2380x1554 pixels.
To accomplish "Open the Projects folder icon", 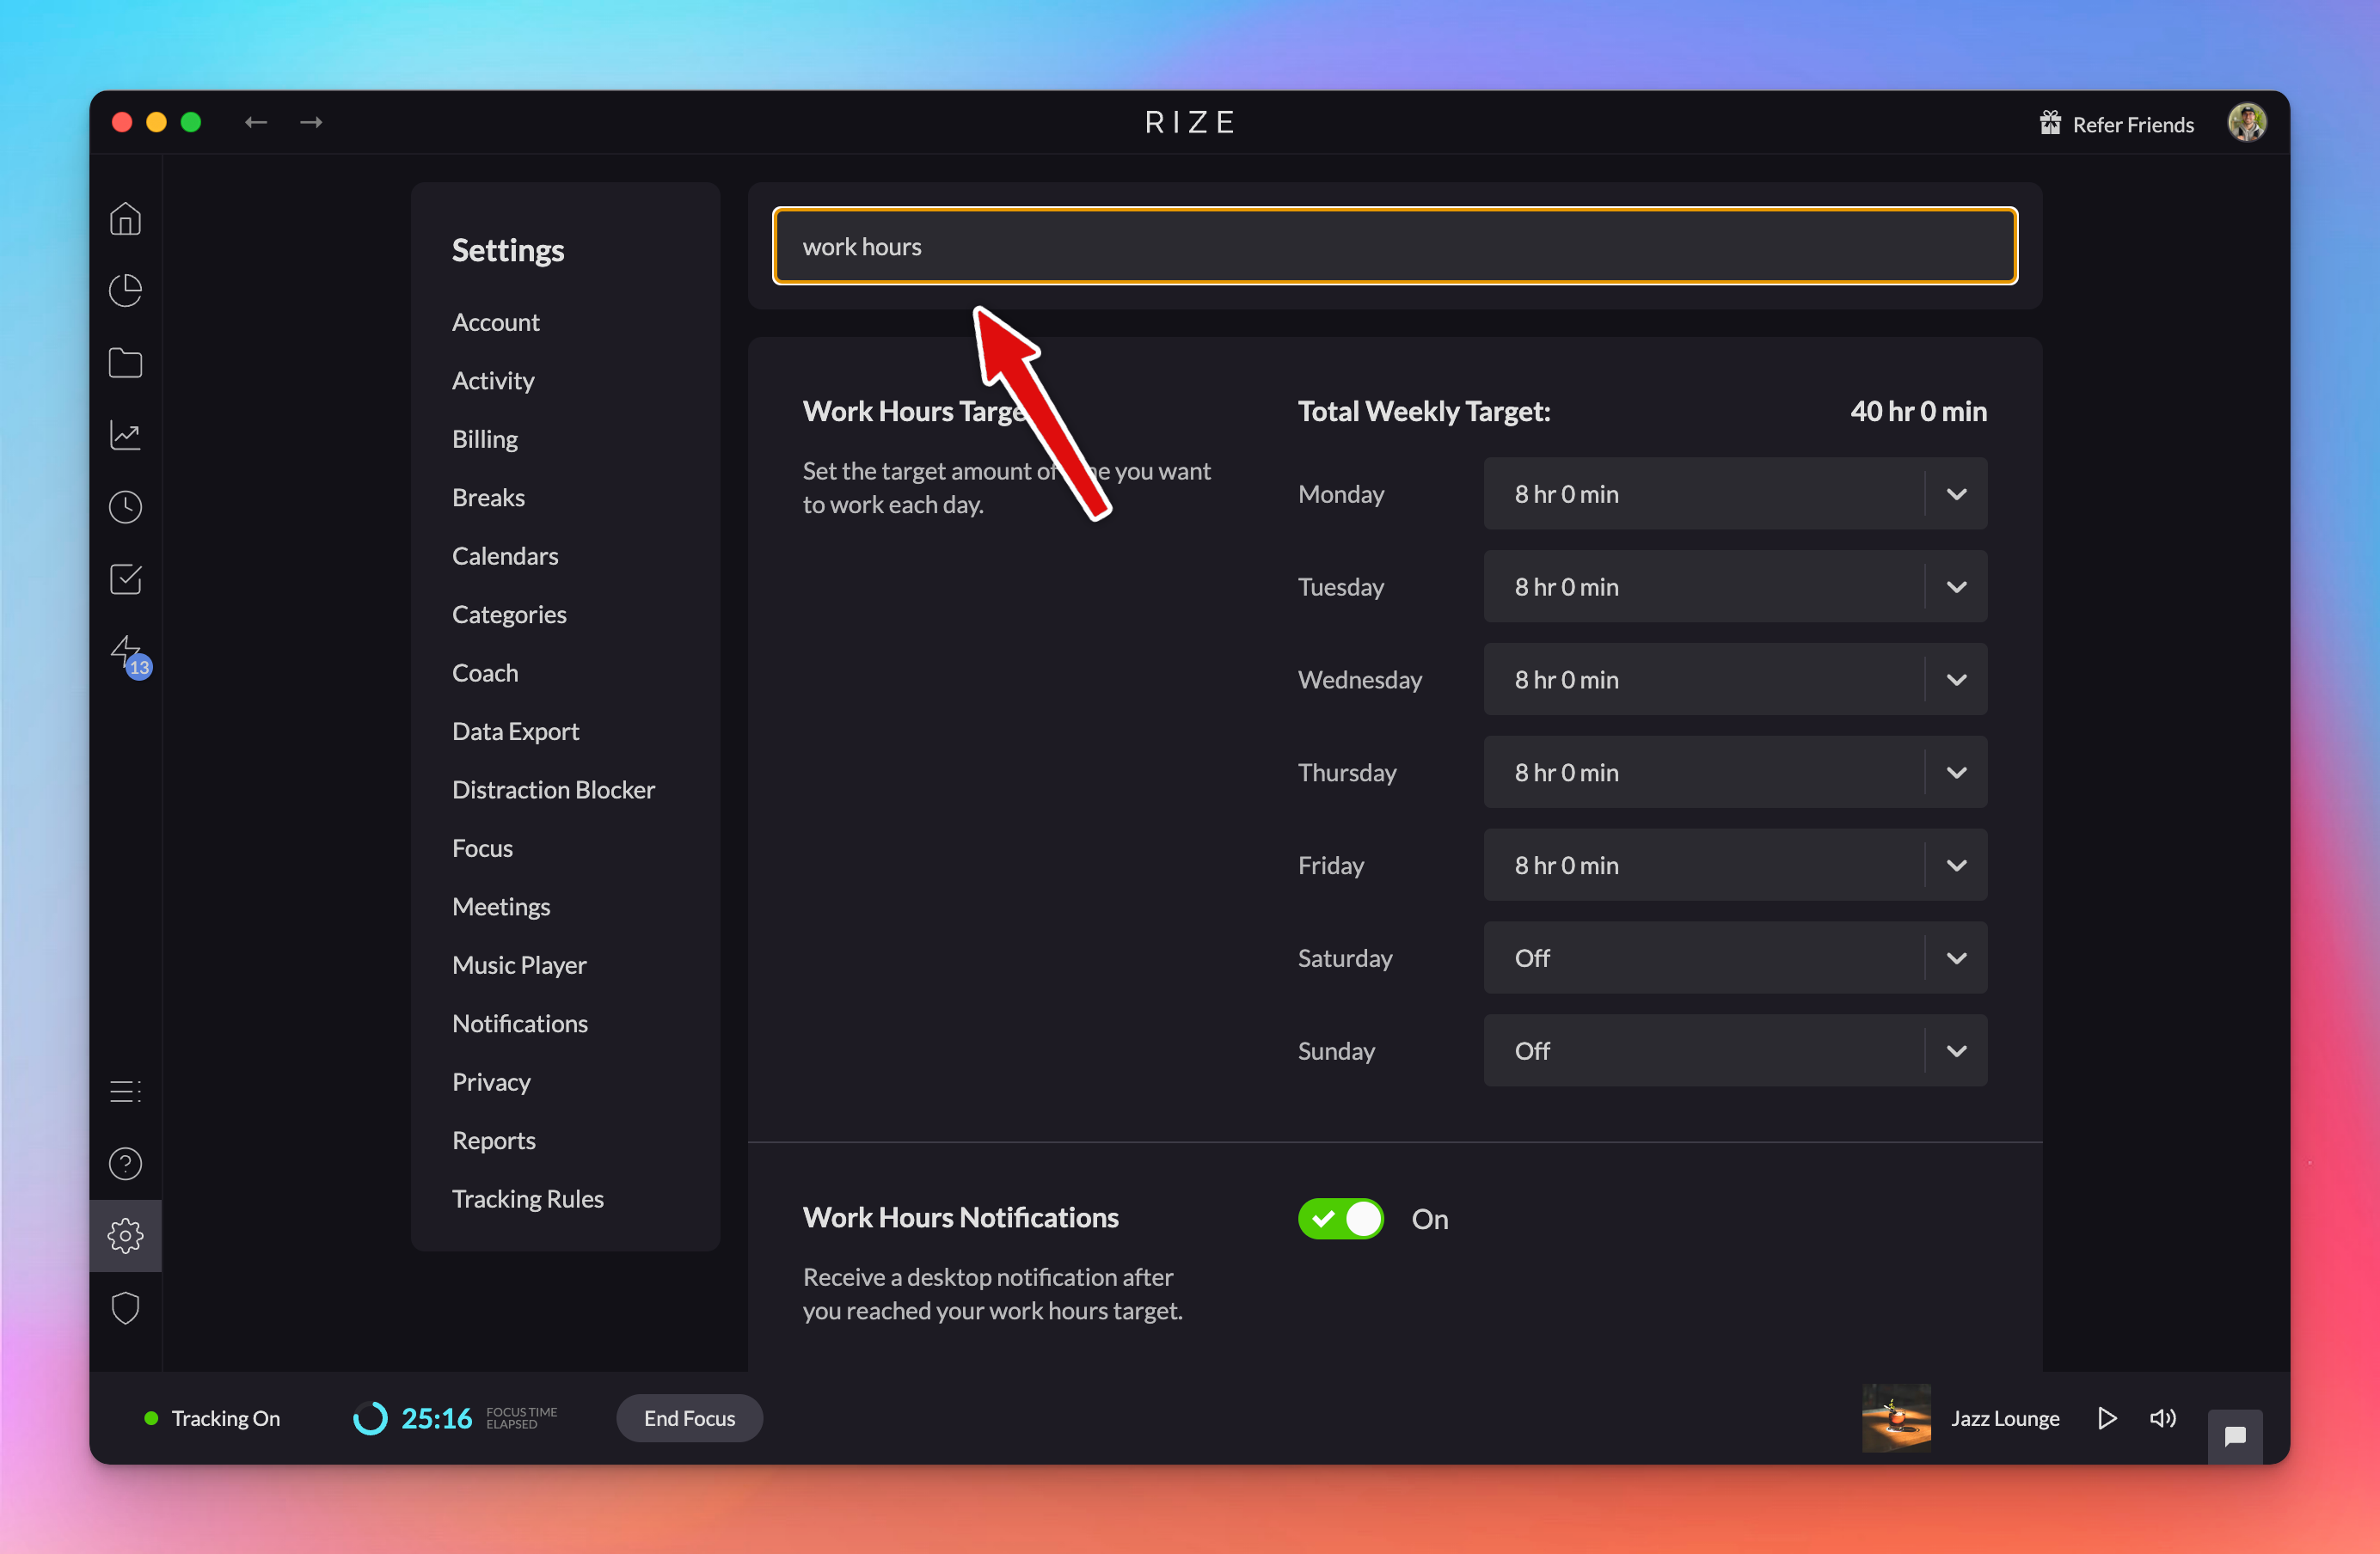I will tap(125, 363).
